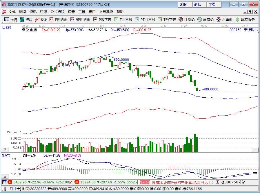Open the 文件 menu
The height and width of the screenshot is (193, 260).
(12, 12)
